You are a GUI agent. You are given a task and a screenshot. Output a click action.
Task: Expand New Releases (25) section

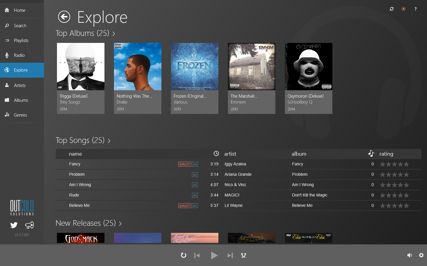point(89,223)
